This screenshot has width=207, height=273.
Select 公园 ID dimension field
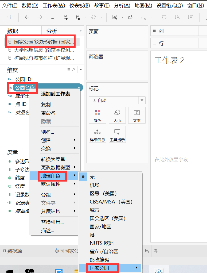pos(23,79)
